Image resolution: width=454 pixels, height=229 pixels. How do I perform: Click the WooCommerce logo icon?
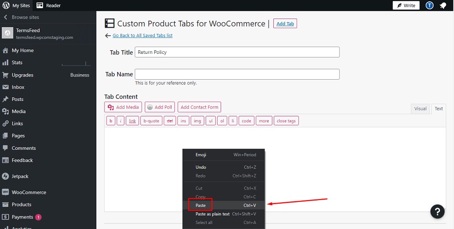pyautogui.click(x=5, y=192)
